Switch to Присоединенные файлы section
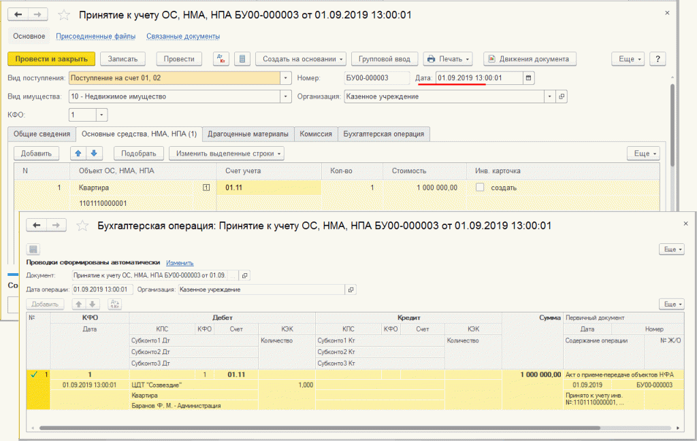697x441 pixels. (x=95, y=37)
